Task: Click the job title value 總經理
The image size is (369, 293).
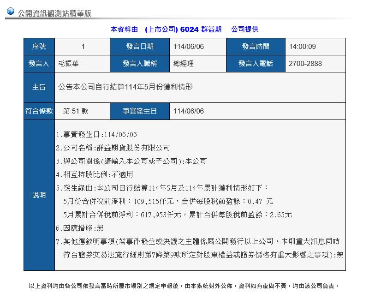Action: pos(184,64)
